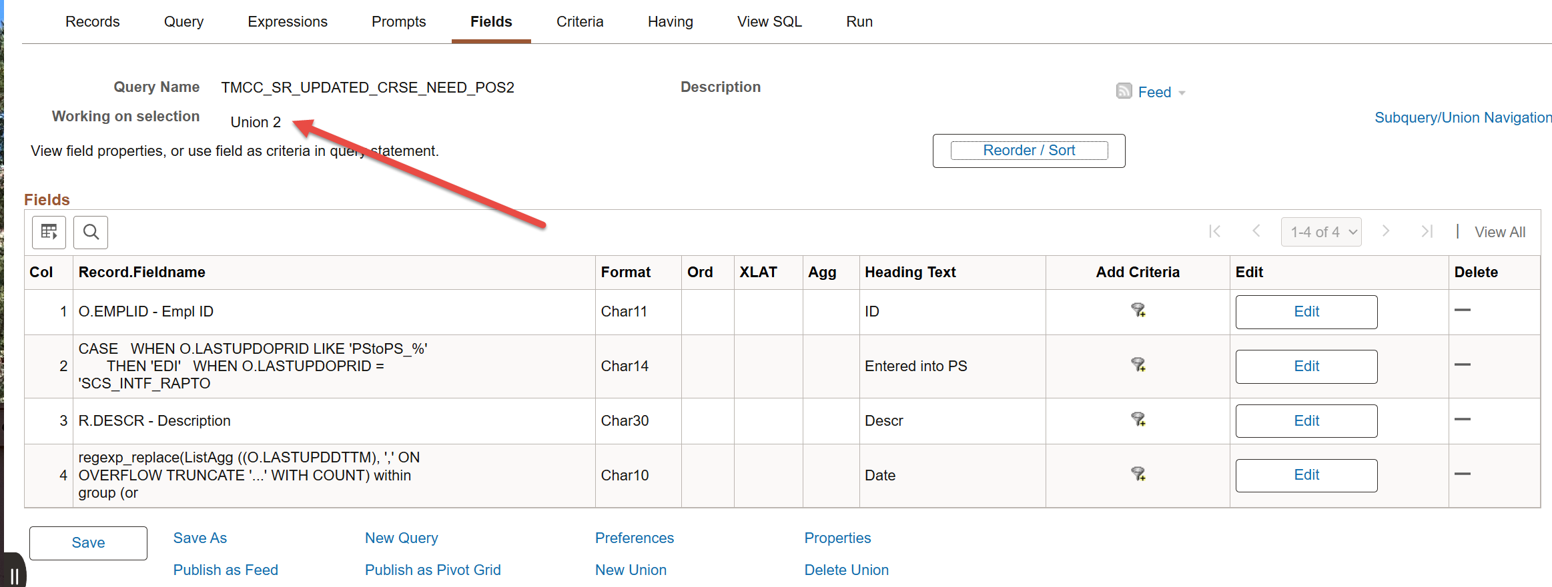Image resolution: width=1552 pixels, height=587 pixels.
Task: Expand the Feed dropdown arrow
Action: pos(1182,93)
